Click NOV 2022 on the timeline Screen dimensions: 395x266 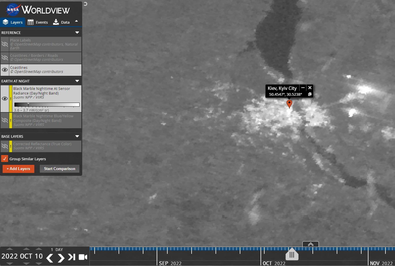pyautogui.click(x=381, y=263)
